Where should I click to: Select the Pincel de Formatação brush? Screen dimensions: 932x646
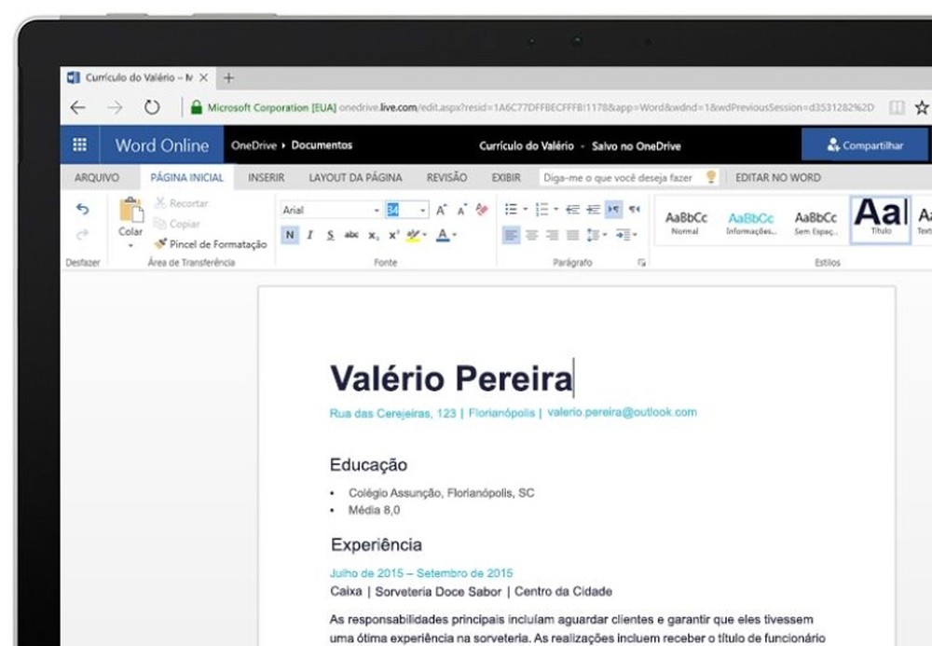pyautogui.click(x=211, y=244)
